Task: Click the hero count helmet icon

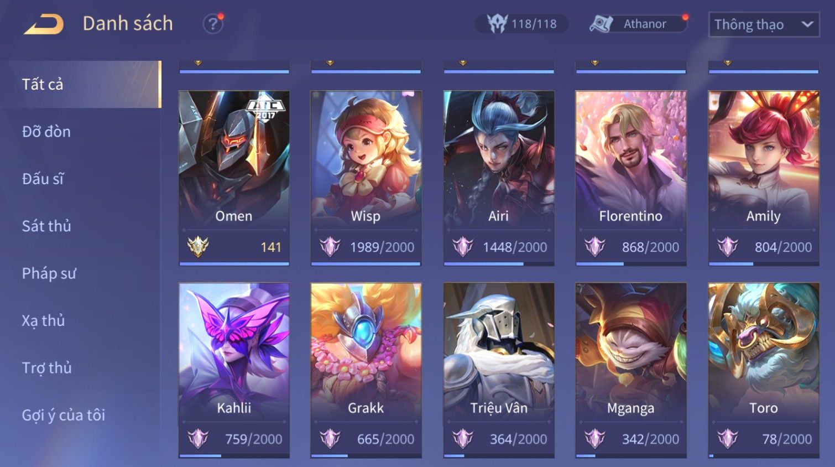Action: coord(497,24)
